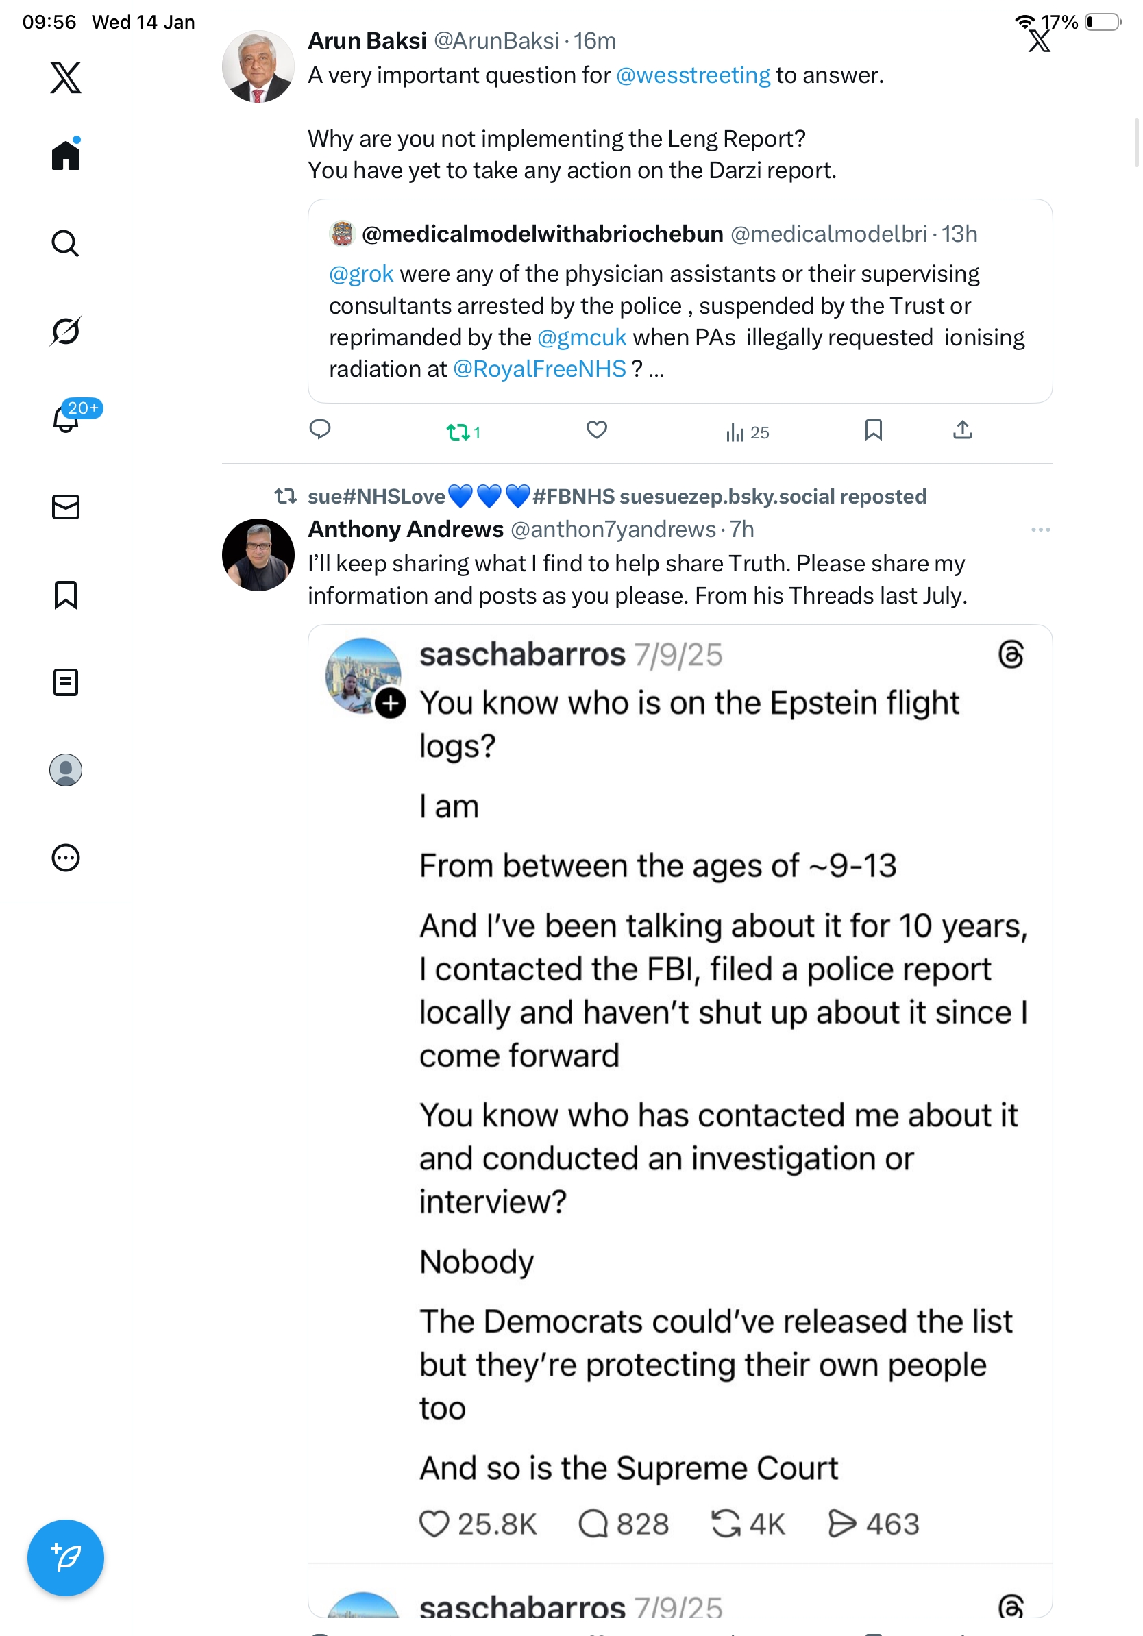1143x1636 pixels.
Task: Open Direct Messages envelope icon
Action: coord(66,508)
